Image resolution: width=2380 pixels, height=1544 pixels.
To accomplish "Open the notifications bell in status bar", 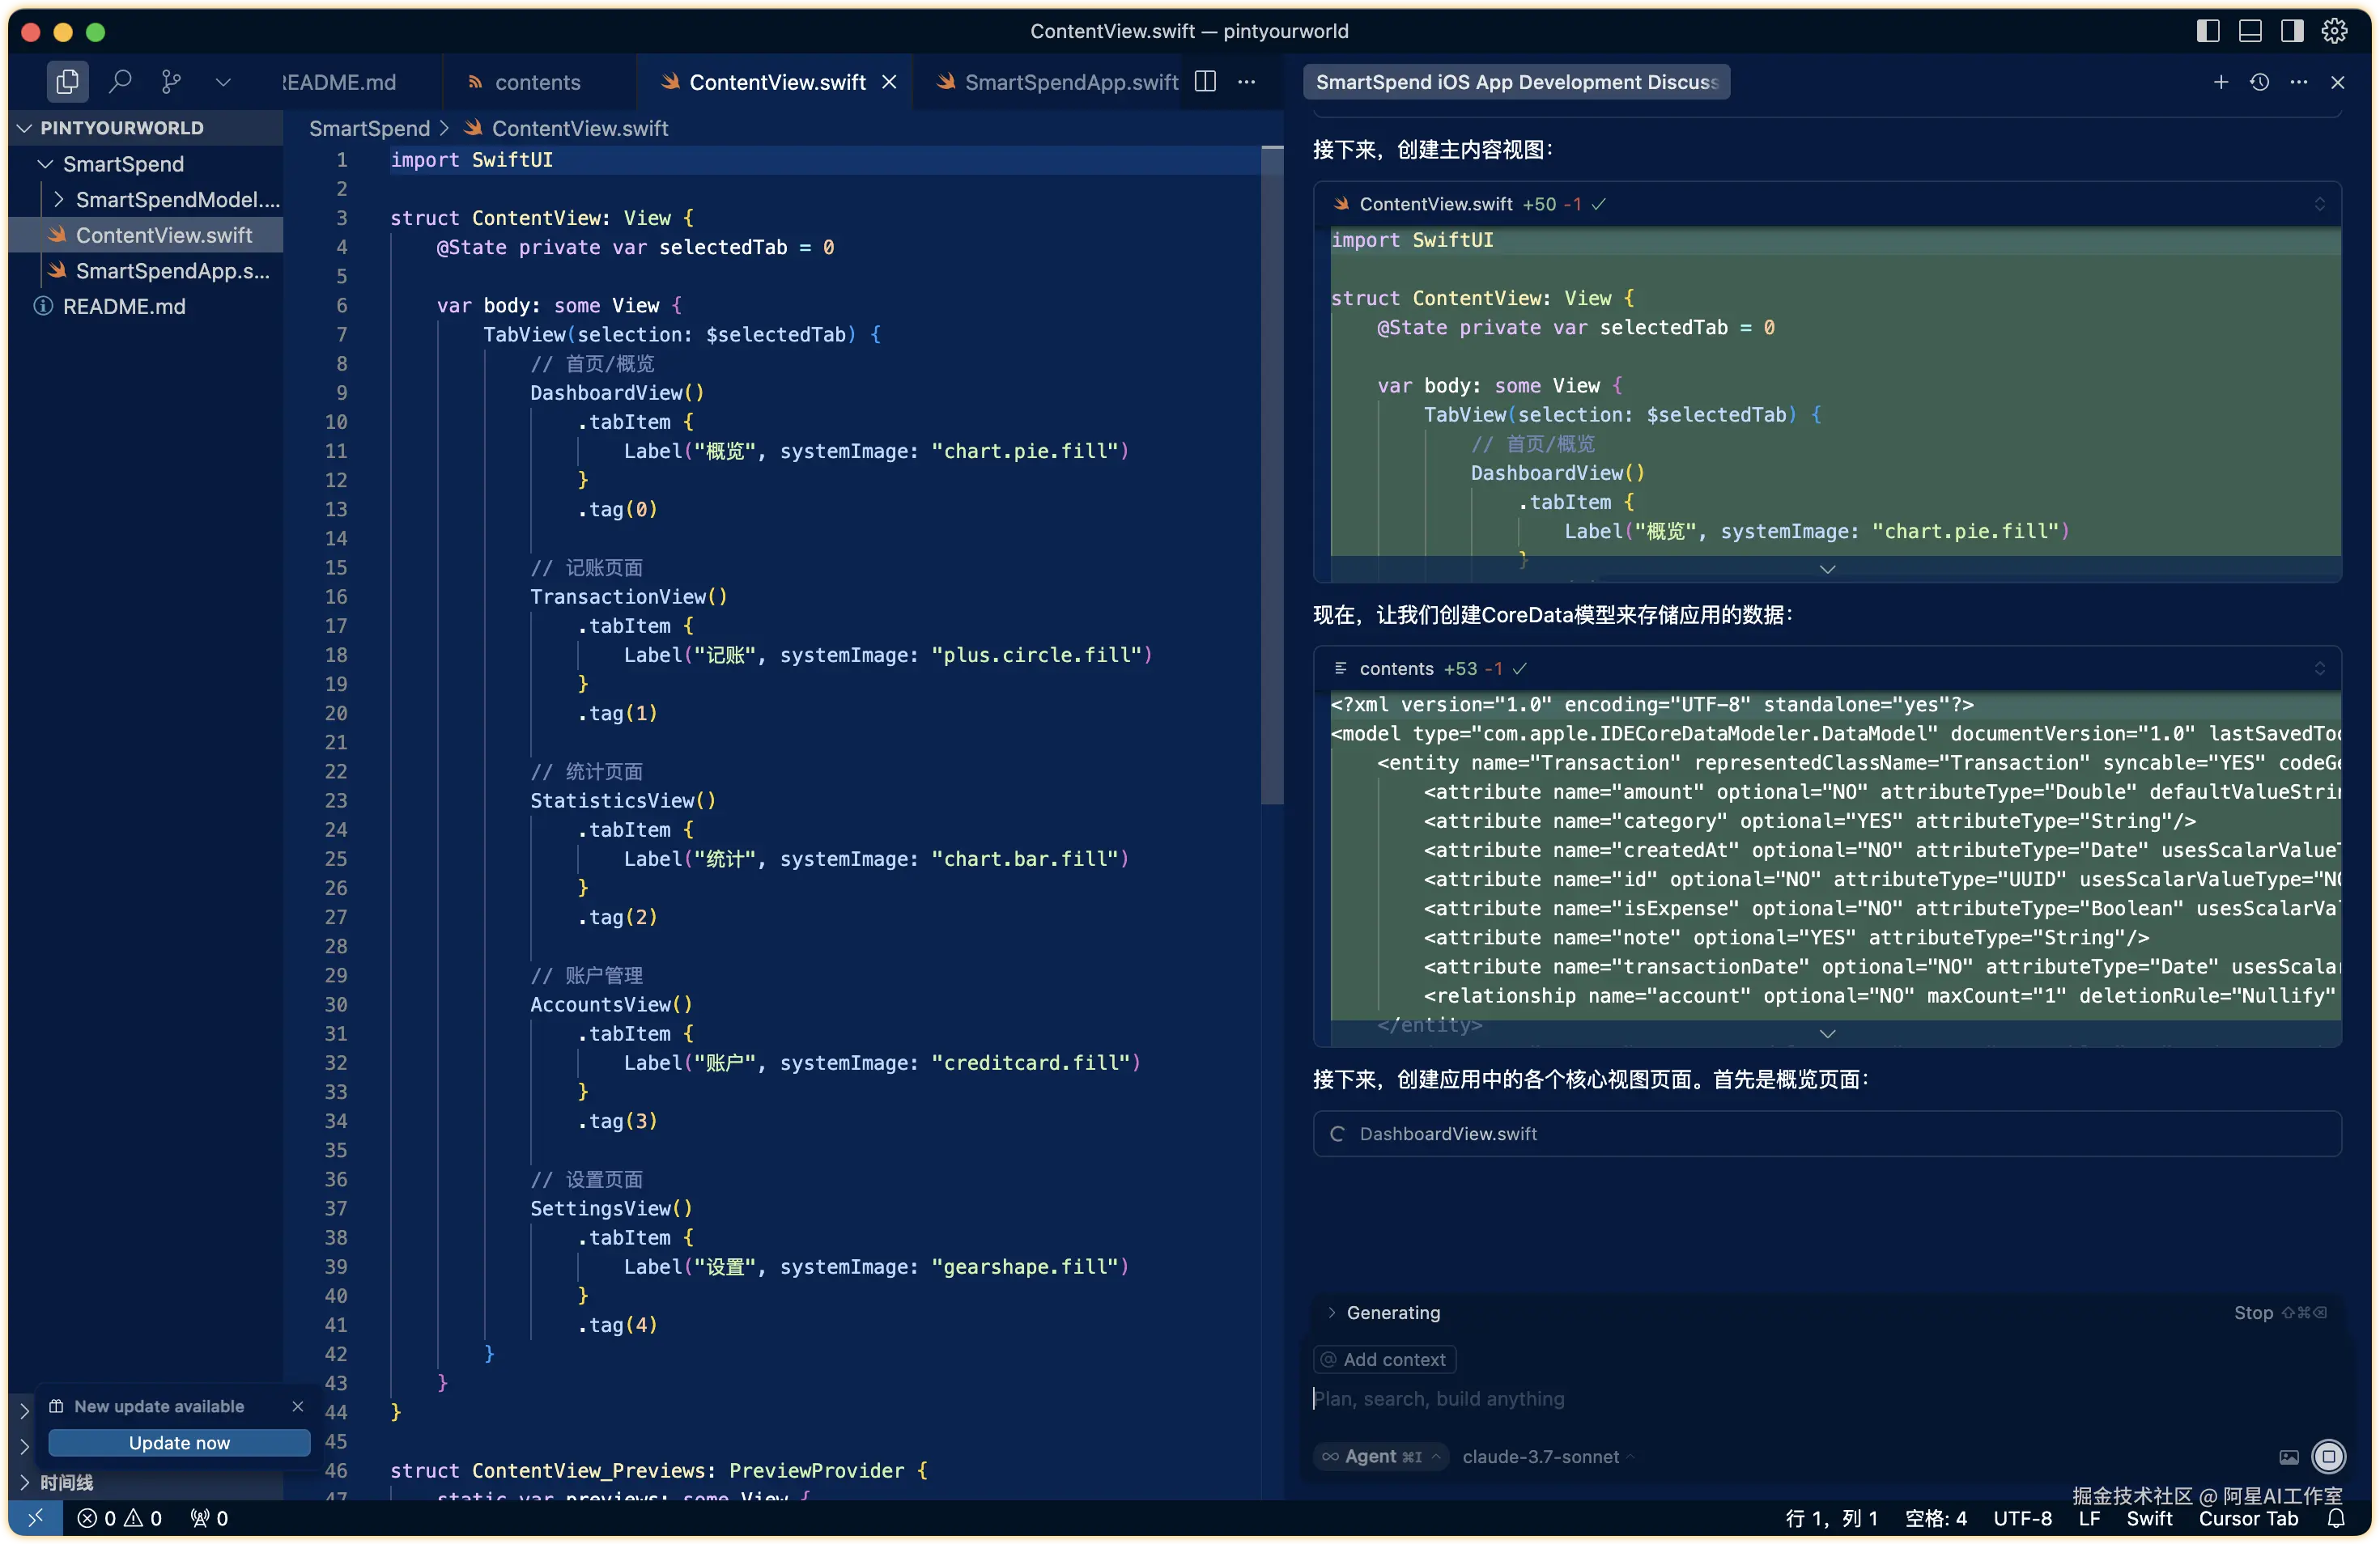I will pyautogui.click(x=2336, y=1518).
